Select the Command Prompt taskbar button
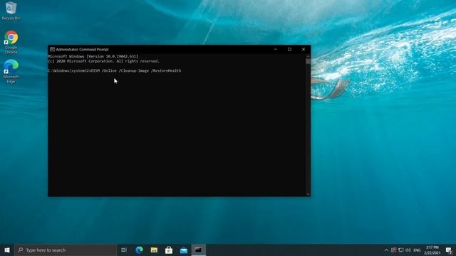The width and height of the screenshot is (456, 256). [199, 250]
